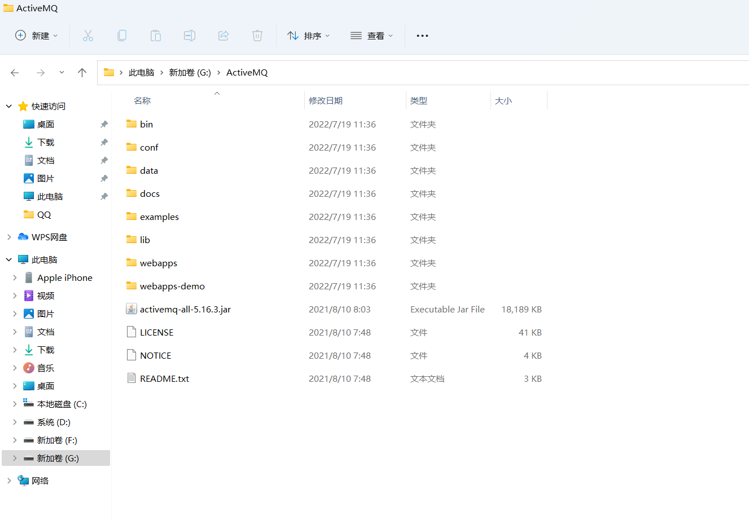The width and height of the screenshot is (749, 520).
Task: Go forward with the right arrow
Action: (40, 73)
